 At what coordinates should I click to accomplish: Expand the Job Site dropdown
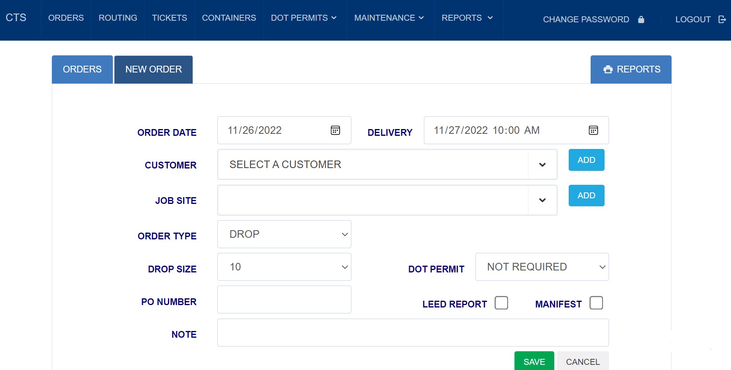pos(386,200)
